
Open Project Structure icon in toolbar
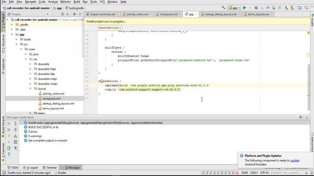tap(299, 8)
